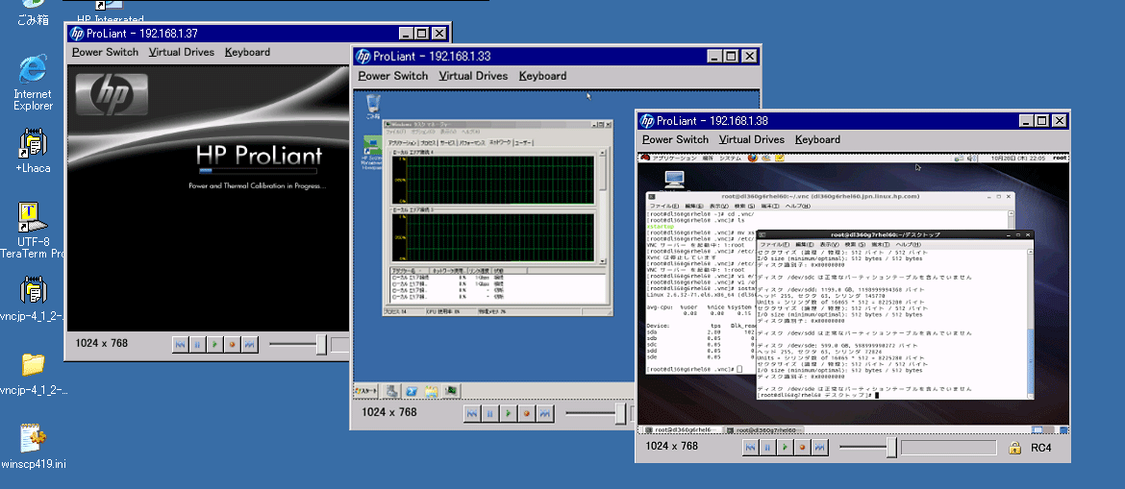This screenshot has width=1125, height=489.
Task: Click pause button in 192.168.1.33 window
Action: point(489,414)
